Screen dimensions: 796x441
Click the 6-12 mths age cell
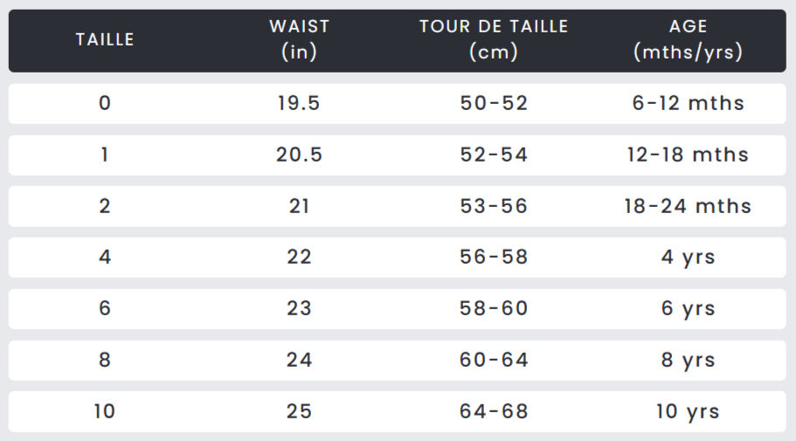[x=688, y=104]
